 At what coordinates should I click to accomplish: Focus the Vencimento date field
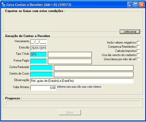(39, 42)
